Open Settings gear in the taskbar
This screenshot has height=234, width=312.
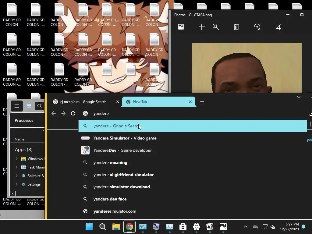197,227
